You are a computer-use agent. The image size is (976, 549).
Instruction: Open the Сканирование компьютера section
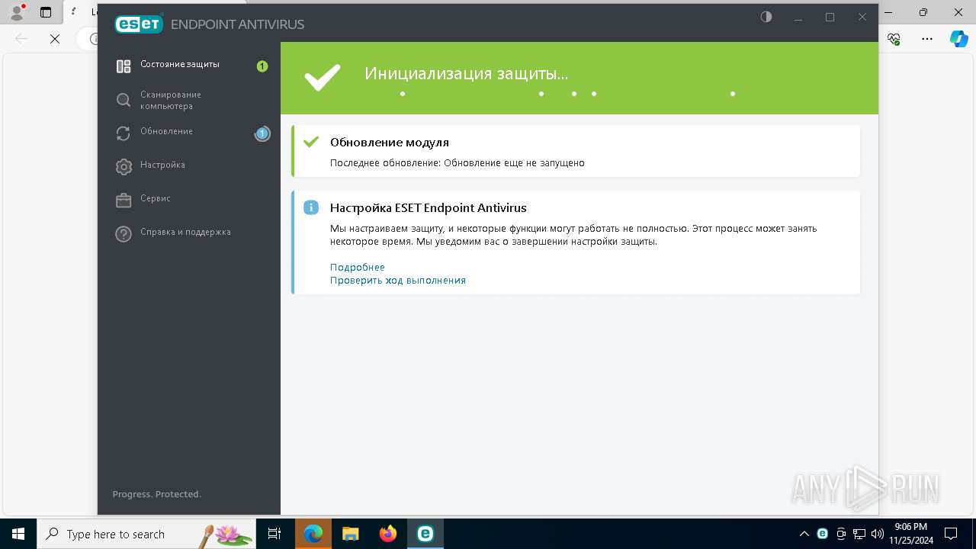point(171,100)
